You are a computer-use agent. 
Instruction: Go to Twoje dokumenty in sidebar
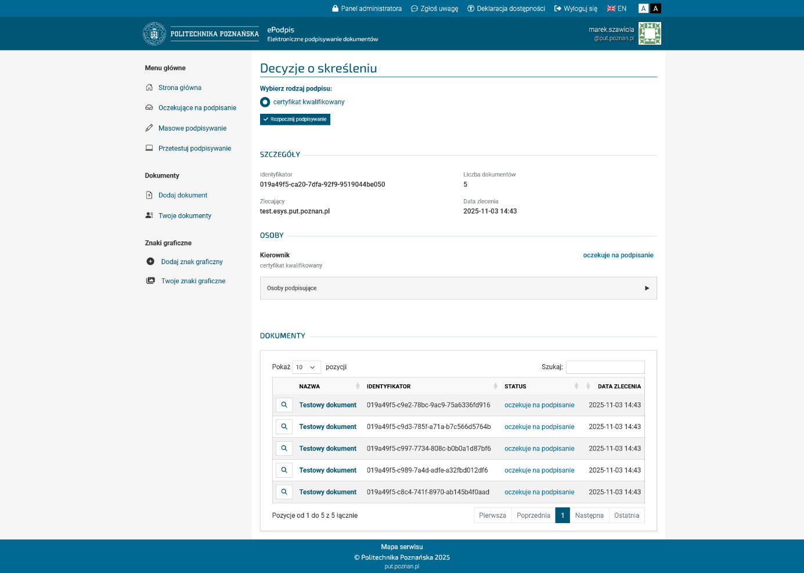[x=185, y=216]
